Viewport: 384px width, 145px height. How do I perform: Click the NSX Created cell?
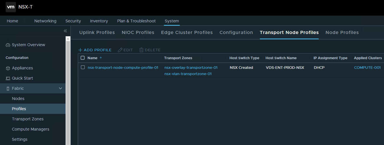pos(241,68)
